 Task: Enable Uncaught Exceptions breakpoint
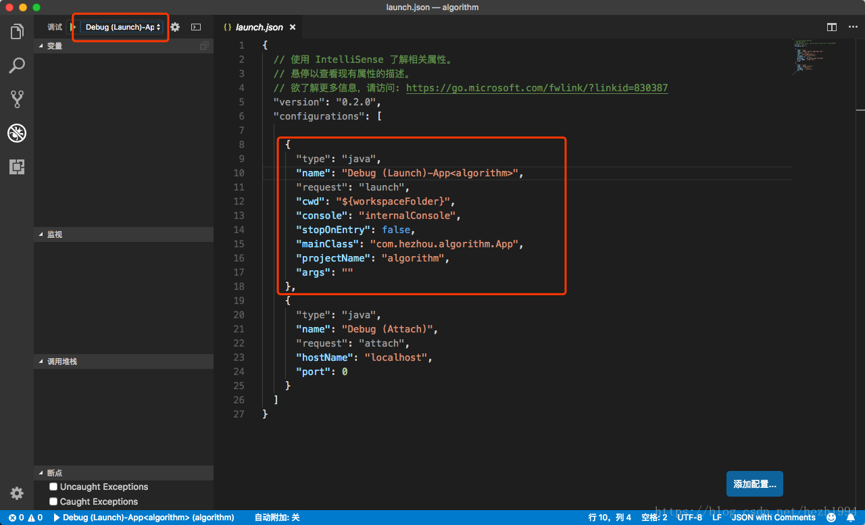point(53,486)
